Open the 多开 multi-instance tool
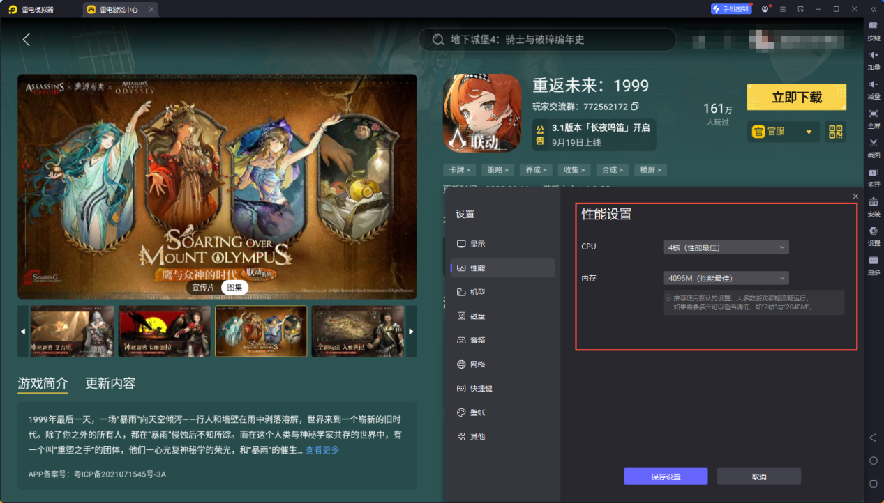Image resolution: width=884 pixels, height=503 pixels. coord(874,172)
